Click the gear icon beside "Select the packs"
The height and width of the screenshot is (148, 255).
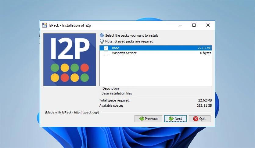coord(102,35)
